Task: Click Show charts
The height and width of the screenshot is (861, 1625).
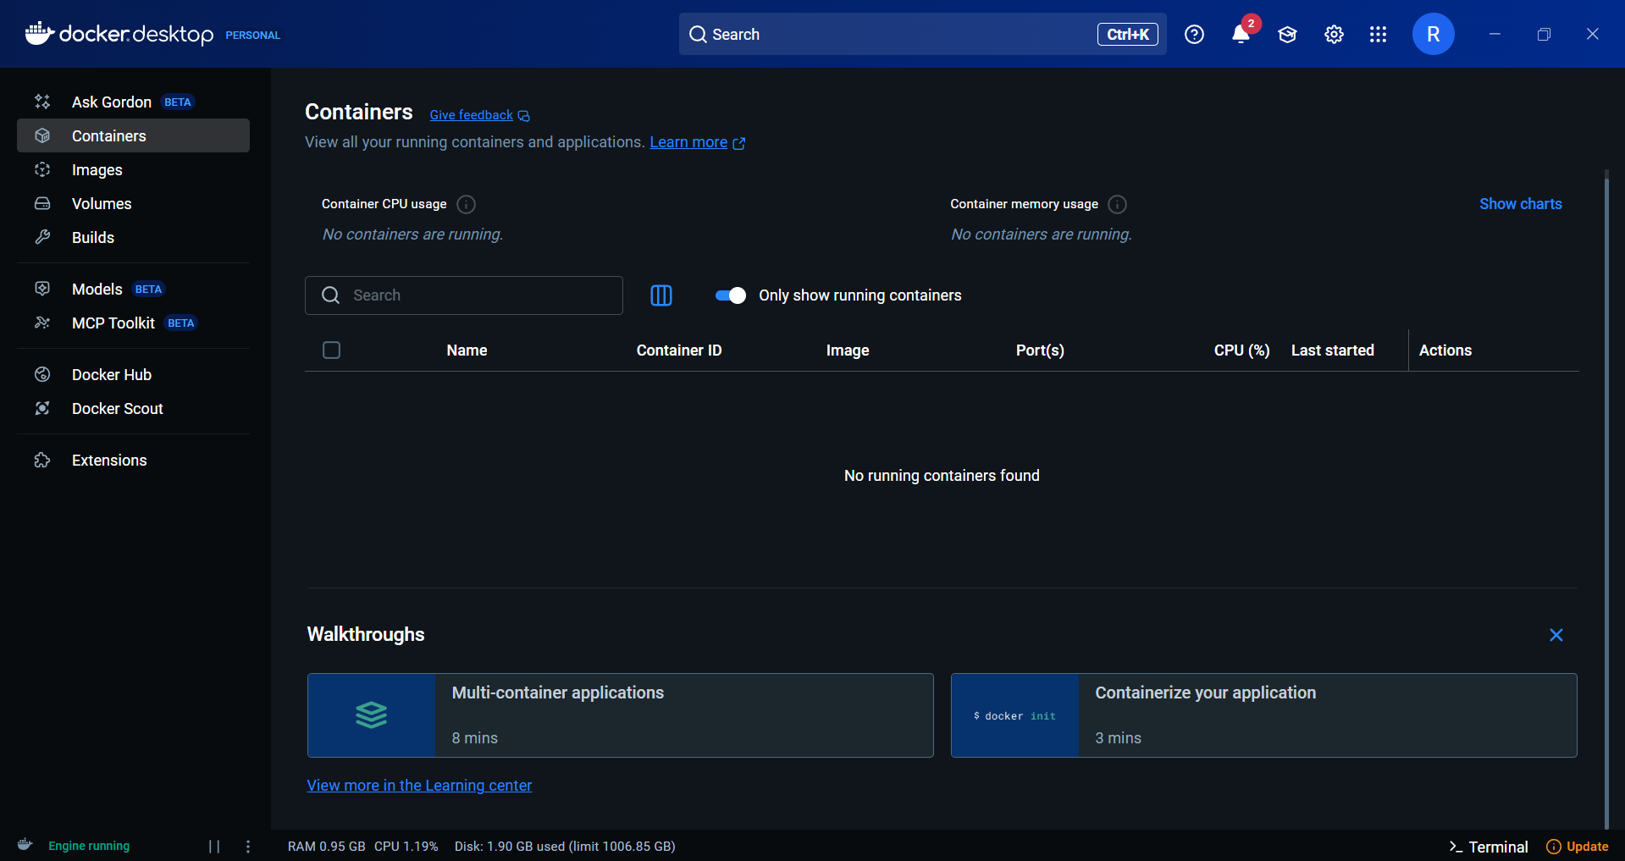Action: [x=1520, y=204]
